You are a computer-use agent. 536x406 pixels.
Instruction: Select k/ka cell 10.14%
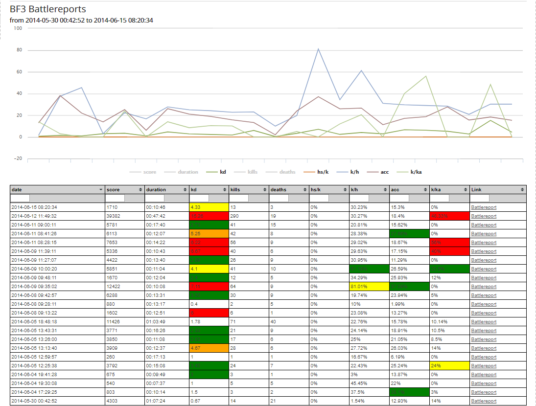[x=449, y=322]
